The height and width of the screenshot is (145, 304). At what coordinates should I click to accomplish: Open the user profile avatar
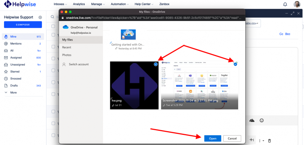(297, 4)
